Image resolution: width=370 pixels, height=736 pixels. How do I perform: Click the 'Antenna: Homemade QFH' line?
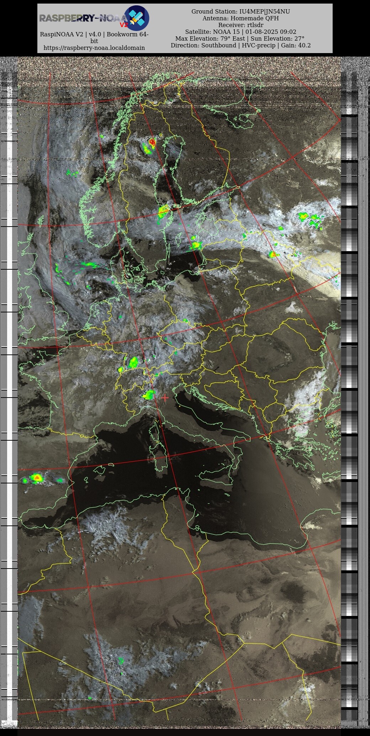click(x=241, y=18)
